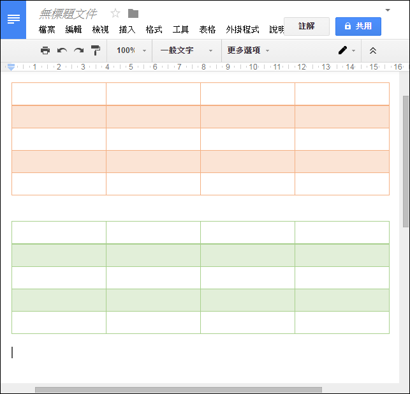The width and height of the screenshot is (410, 394).
Task: Expand the 更多選項 dropdown
Action: [x=248, y=50]
